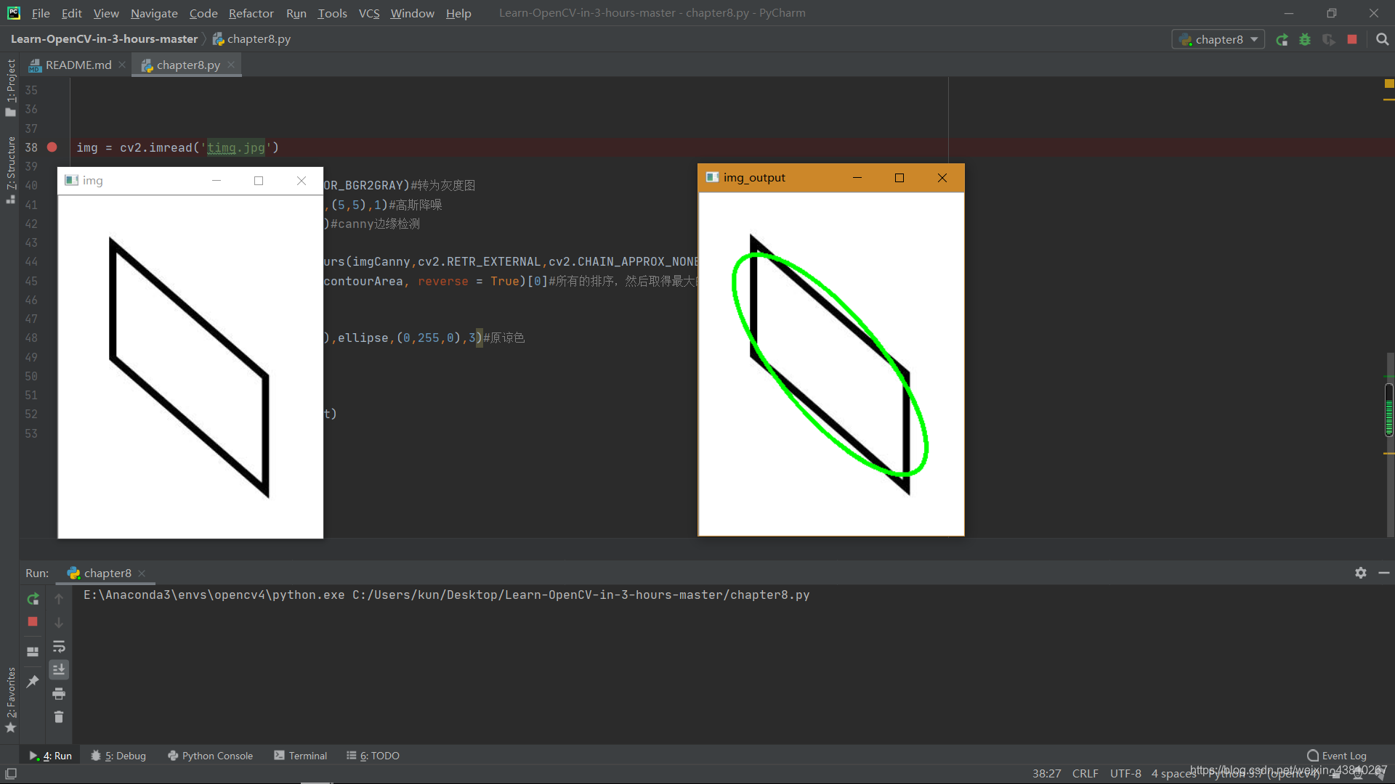Image resolution: width=1395 pixels, height=784 pixels.
Task: Toggle breakpoint on line 38
Action: tap(52, 147)
